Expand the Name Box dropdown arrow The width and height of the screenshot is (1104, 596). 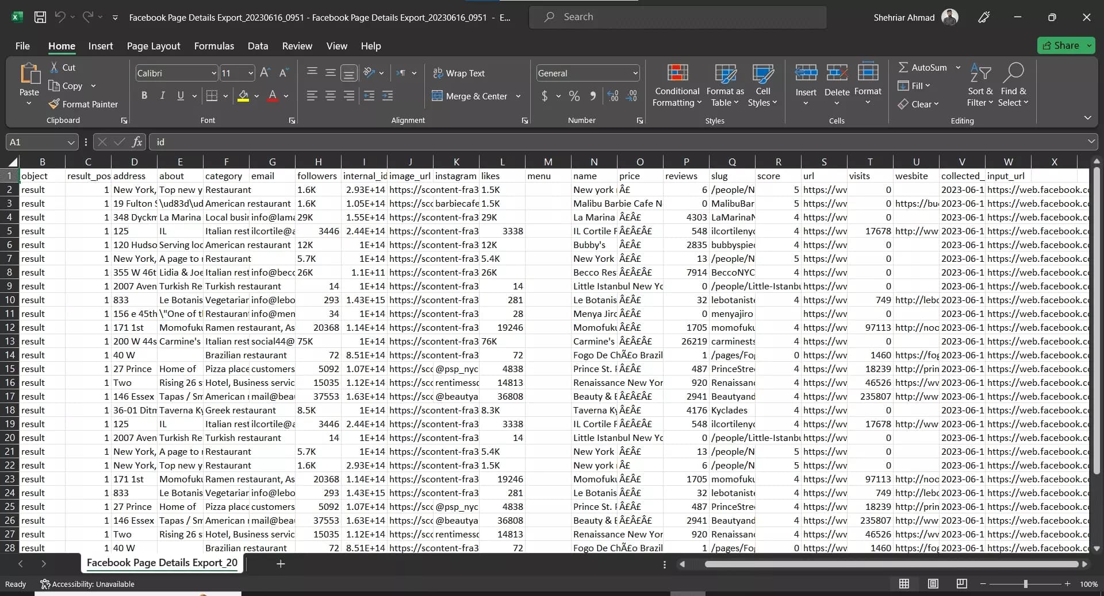71,142
